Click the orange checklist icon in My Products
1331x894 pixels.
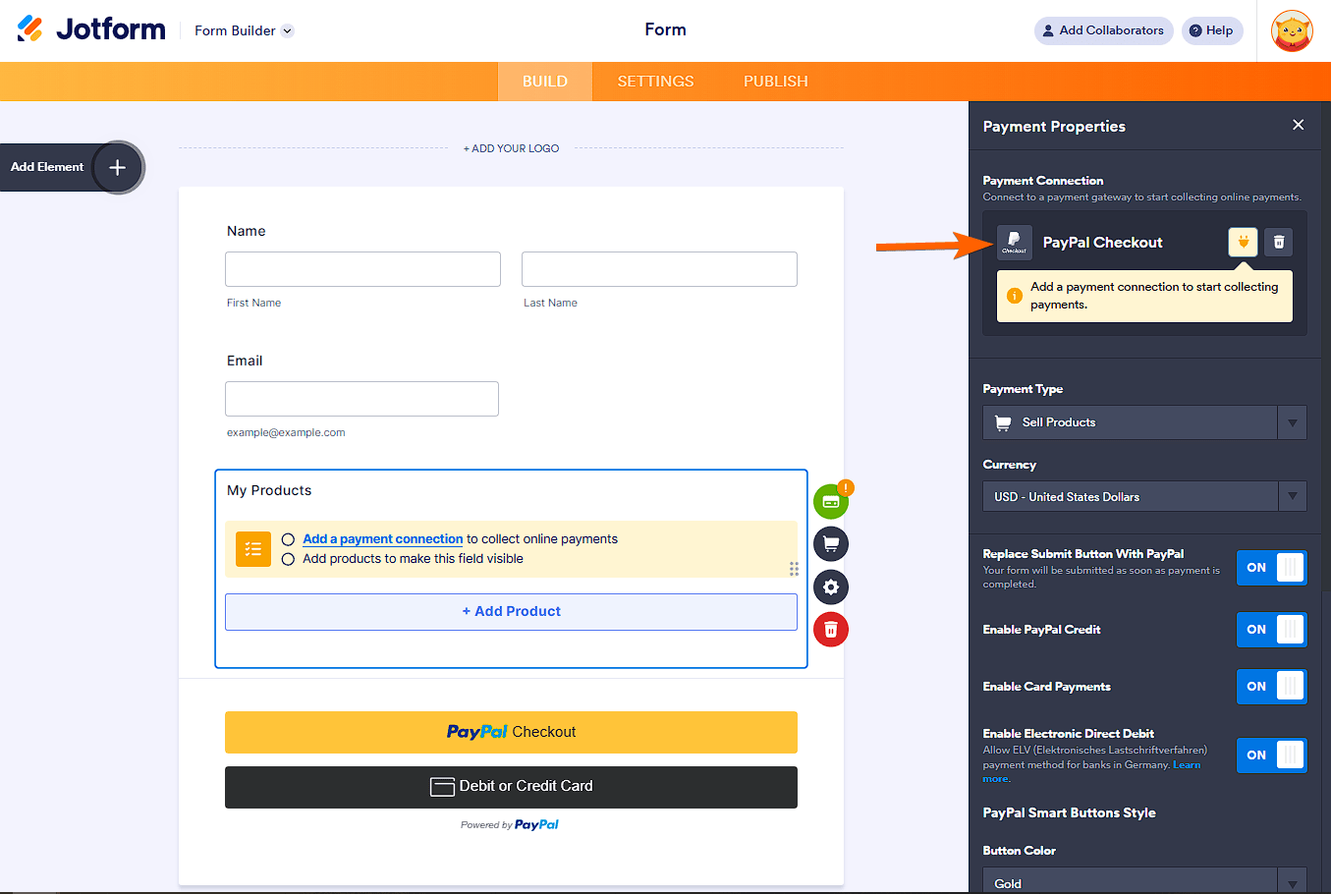pos(253,549)
